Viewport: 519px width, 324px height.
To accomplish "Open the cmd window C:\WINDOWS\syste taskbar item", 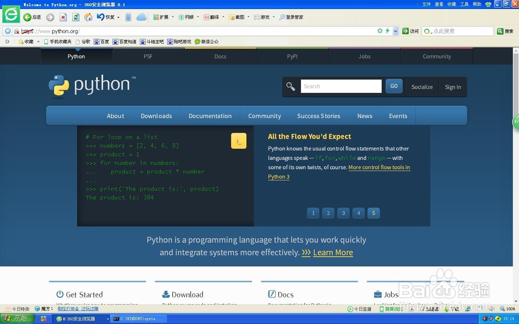I will click(139, 319).
